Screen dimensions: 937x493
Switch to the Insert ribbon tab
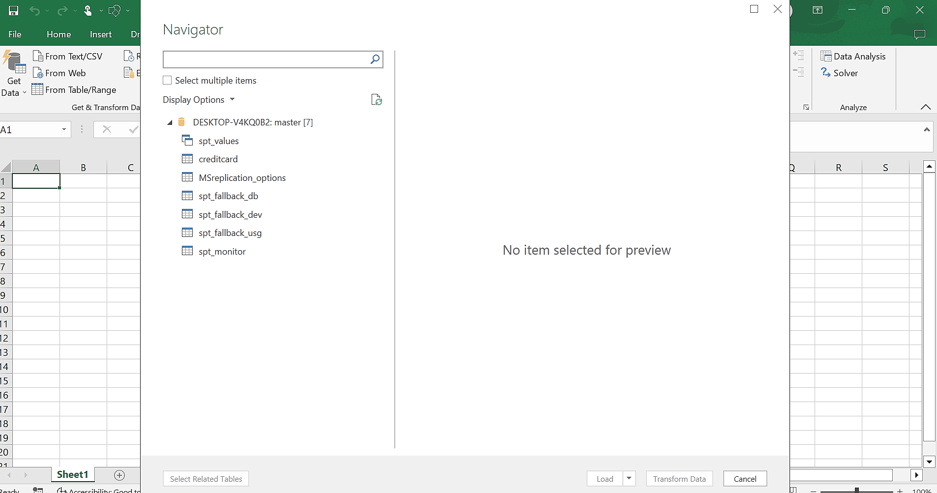[x=101, y=34]
